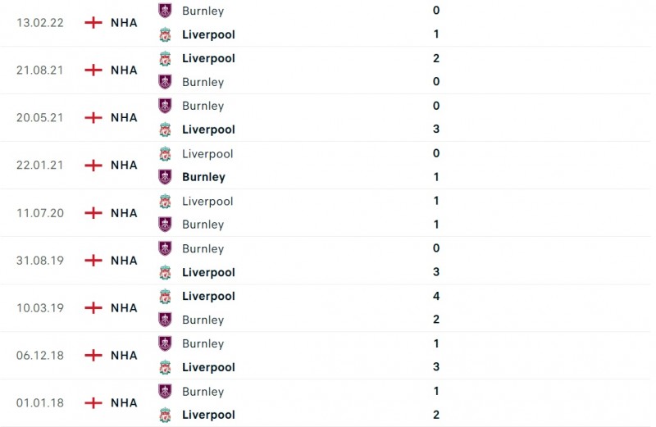This screenshot has width=656, height=427.
Task: Click England flag beside 13.02.22 date
Action: tap(93, 22)
